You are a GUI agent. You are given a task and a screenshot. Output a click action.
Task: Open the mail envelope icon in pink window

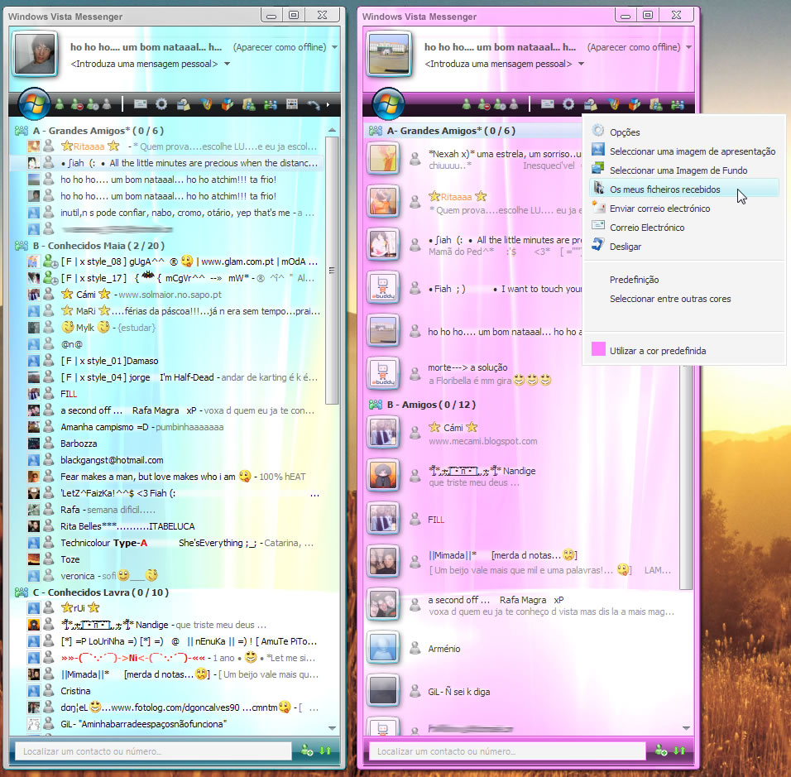548,104
